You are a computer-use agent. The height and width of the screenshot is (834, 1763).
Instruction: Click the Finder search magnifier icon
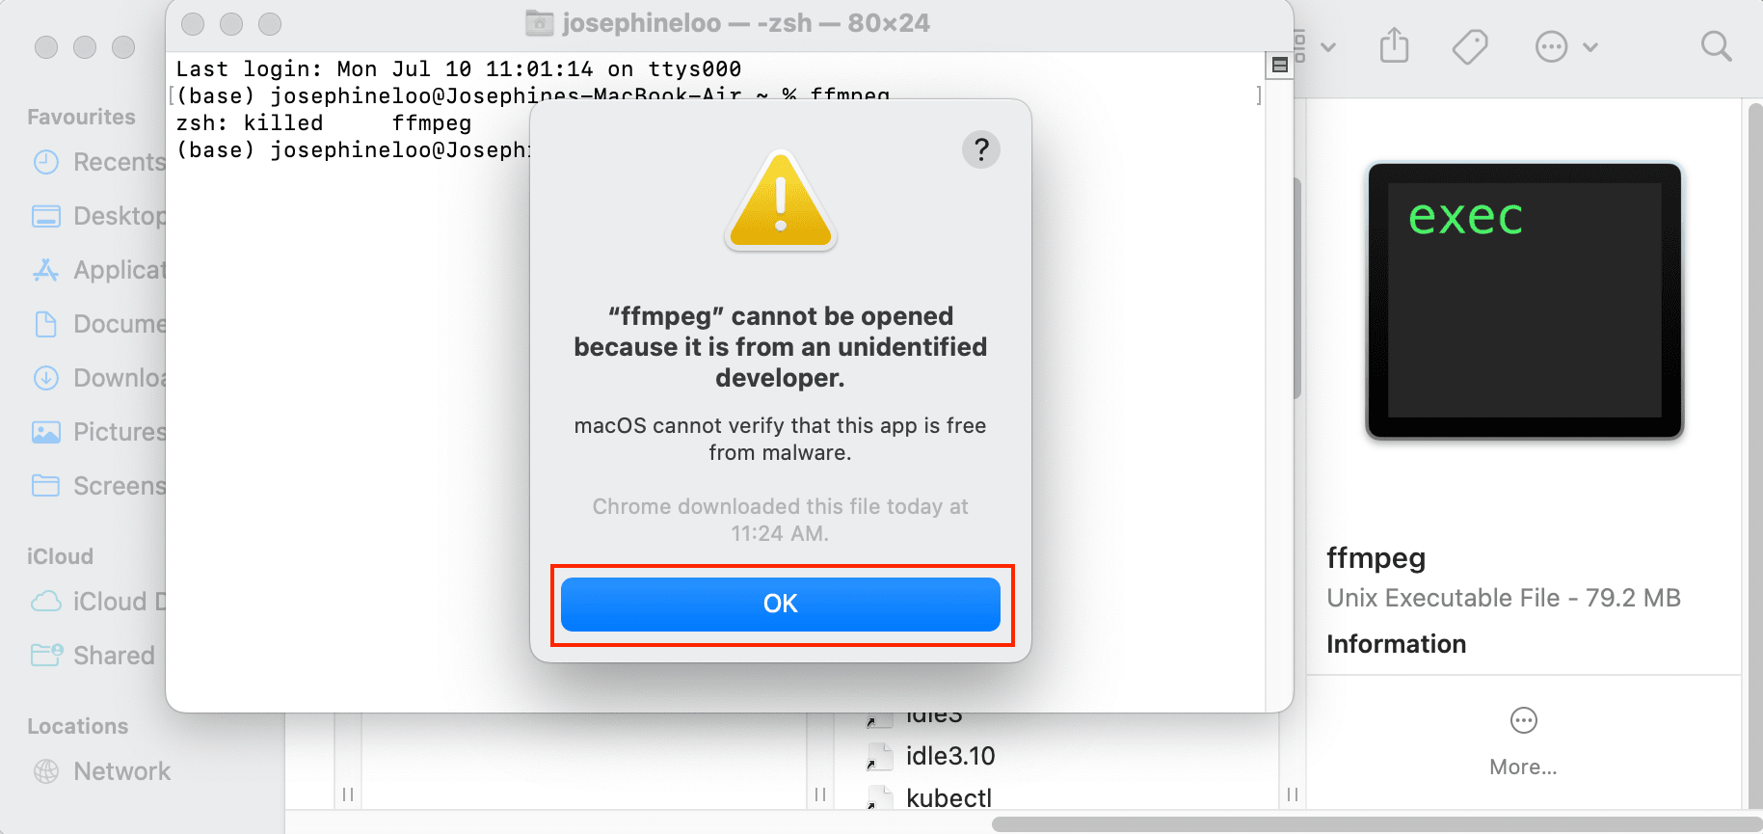click(1716, 46)
